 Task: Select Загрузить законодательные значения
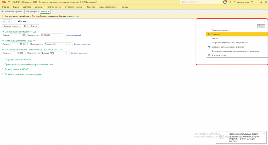click(237, 47)
